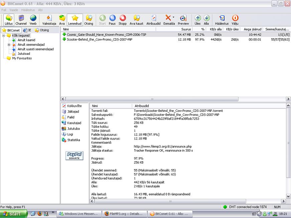
Task: Click the details pane scroll down arrow
Action: pos(288,196)
